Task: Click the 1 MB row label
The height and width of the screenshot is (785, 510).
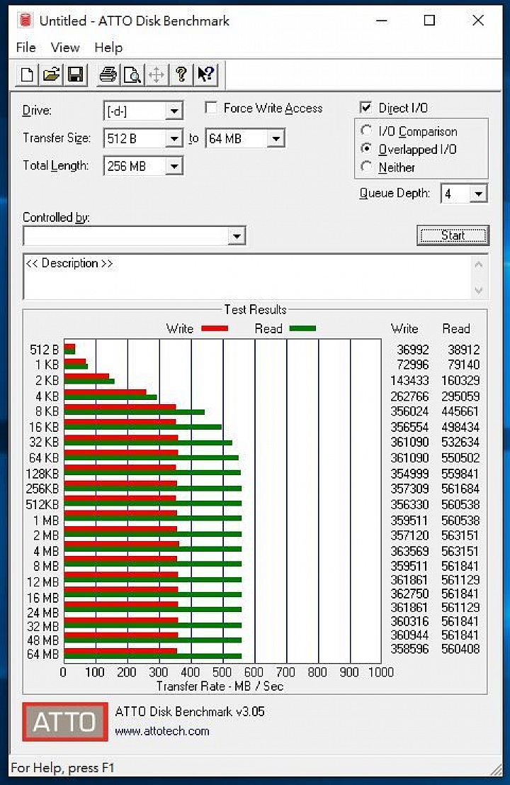Action: (x=46, y=520)
